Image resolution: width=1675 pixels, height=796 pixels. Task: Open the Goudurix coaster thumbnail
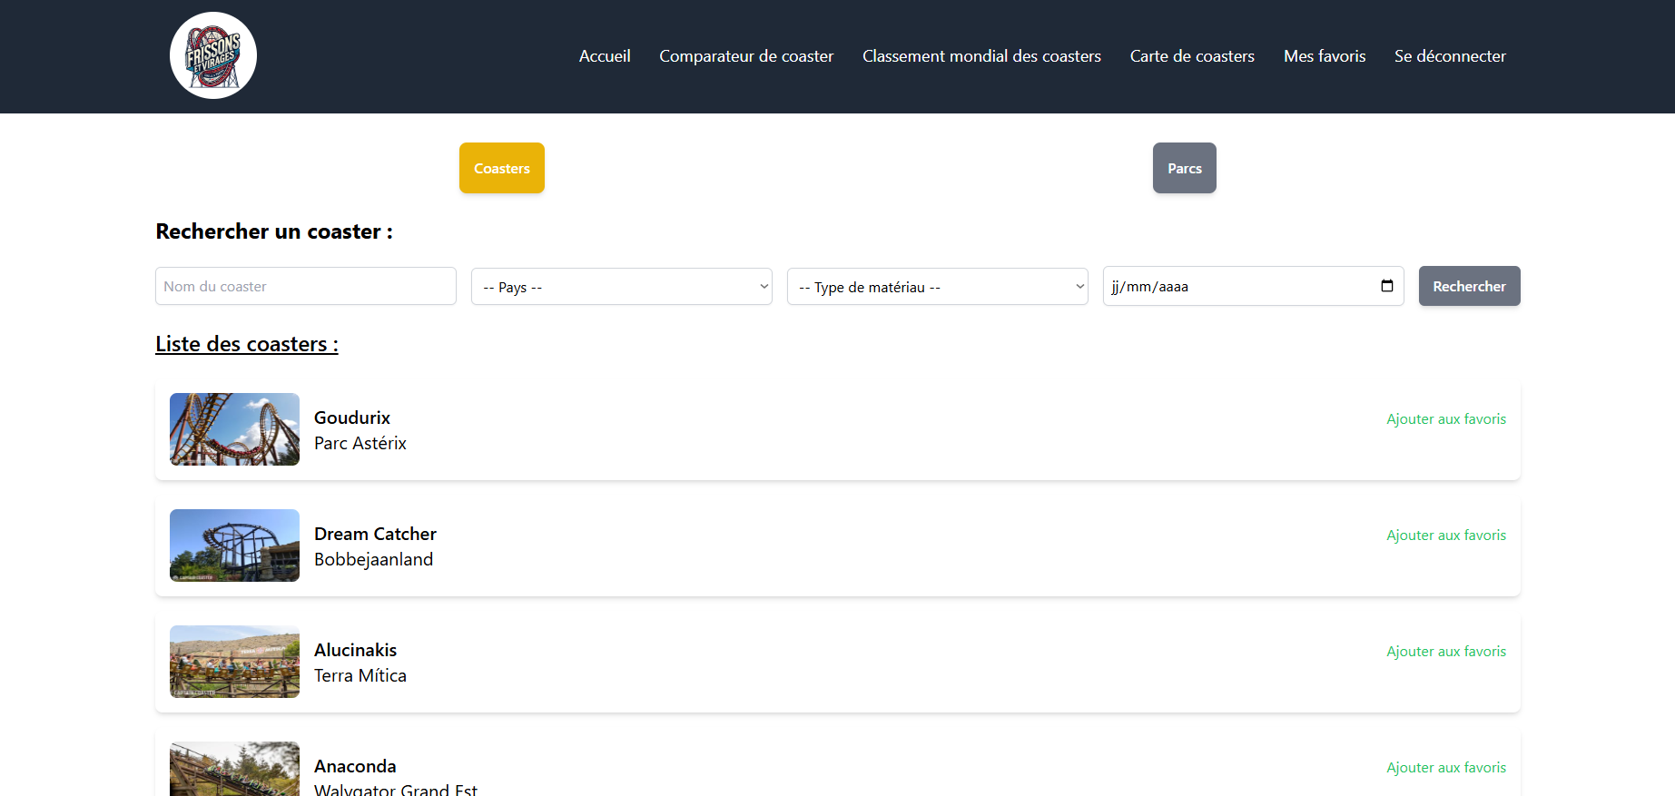[x=234, y=429]
